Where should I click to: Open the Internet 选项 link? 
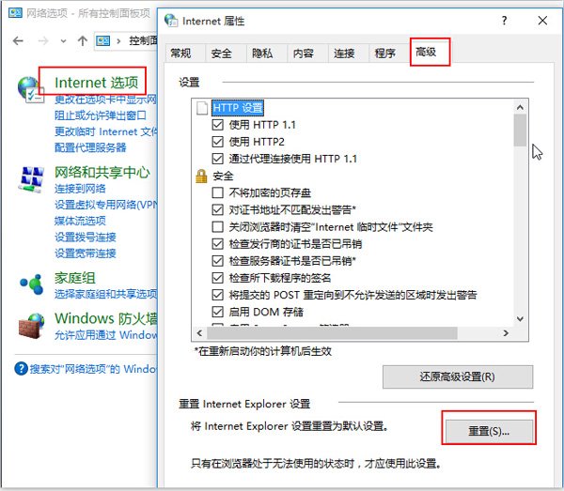[x=97, y=83]
